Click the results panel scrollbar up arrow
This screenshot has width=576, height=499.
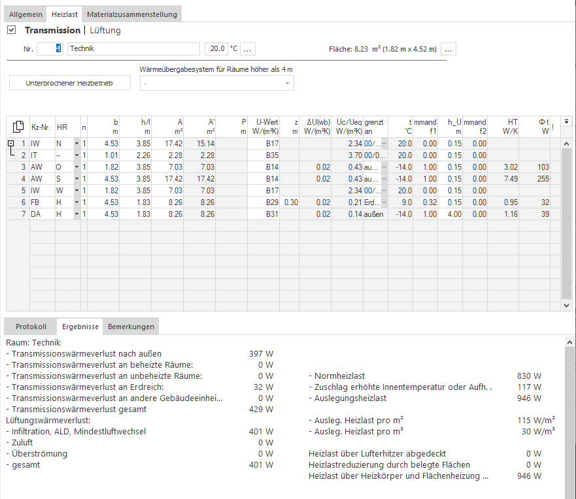click(x=569, y=342)
